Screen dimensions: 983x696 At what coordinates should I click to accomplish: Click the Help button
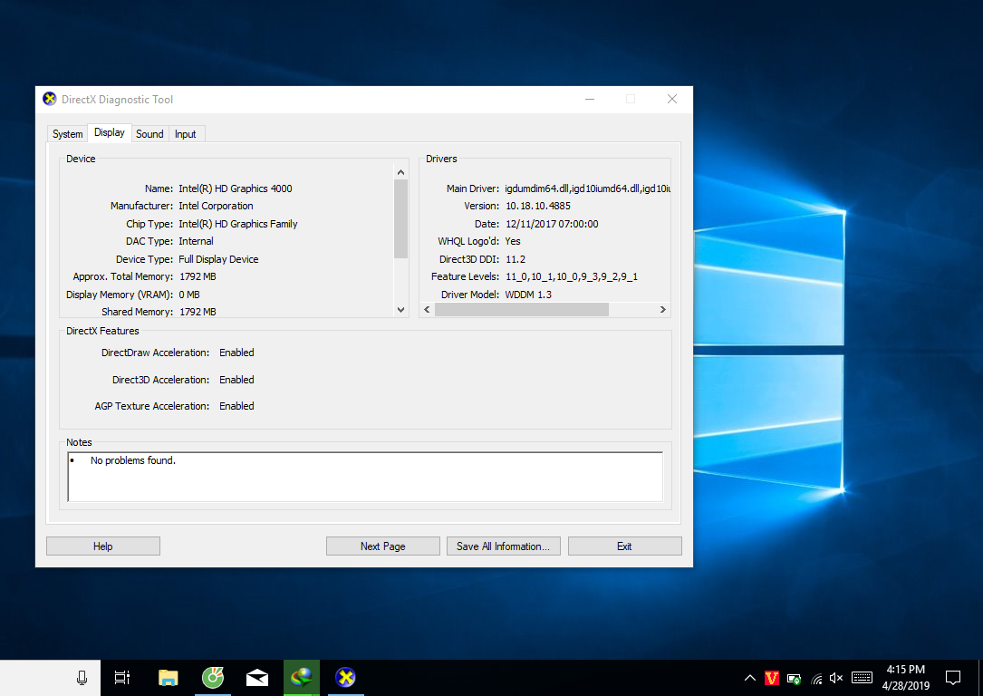103,546
